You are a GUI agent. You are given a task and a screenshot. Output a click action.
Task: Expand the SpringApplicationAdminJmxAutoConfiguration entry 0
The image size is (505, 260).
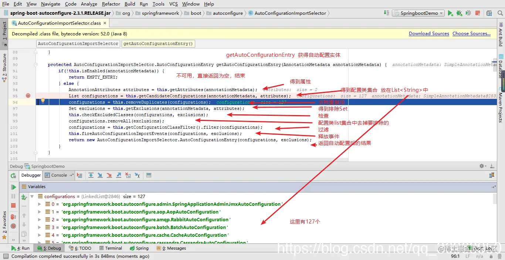[40, 204]
